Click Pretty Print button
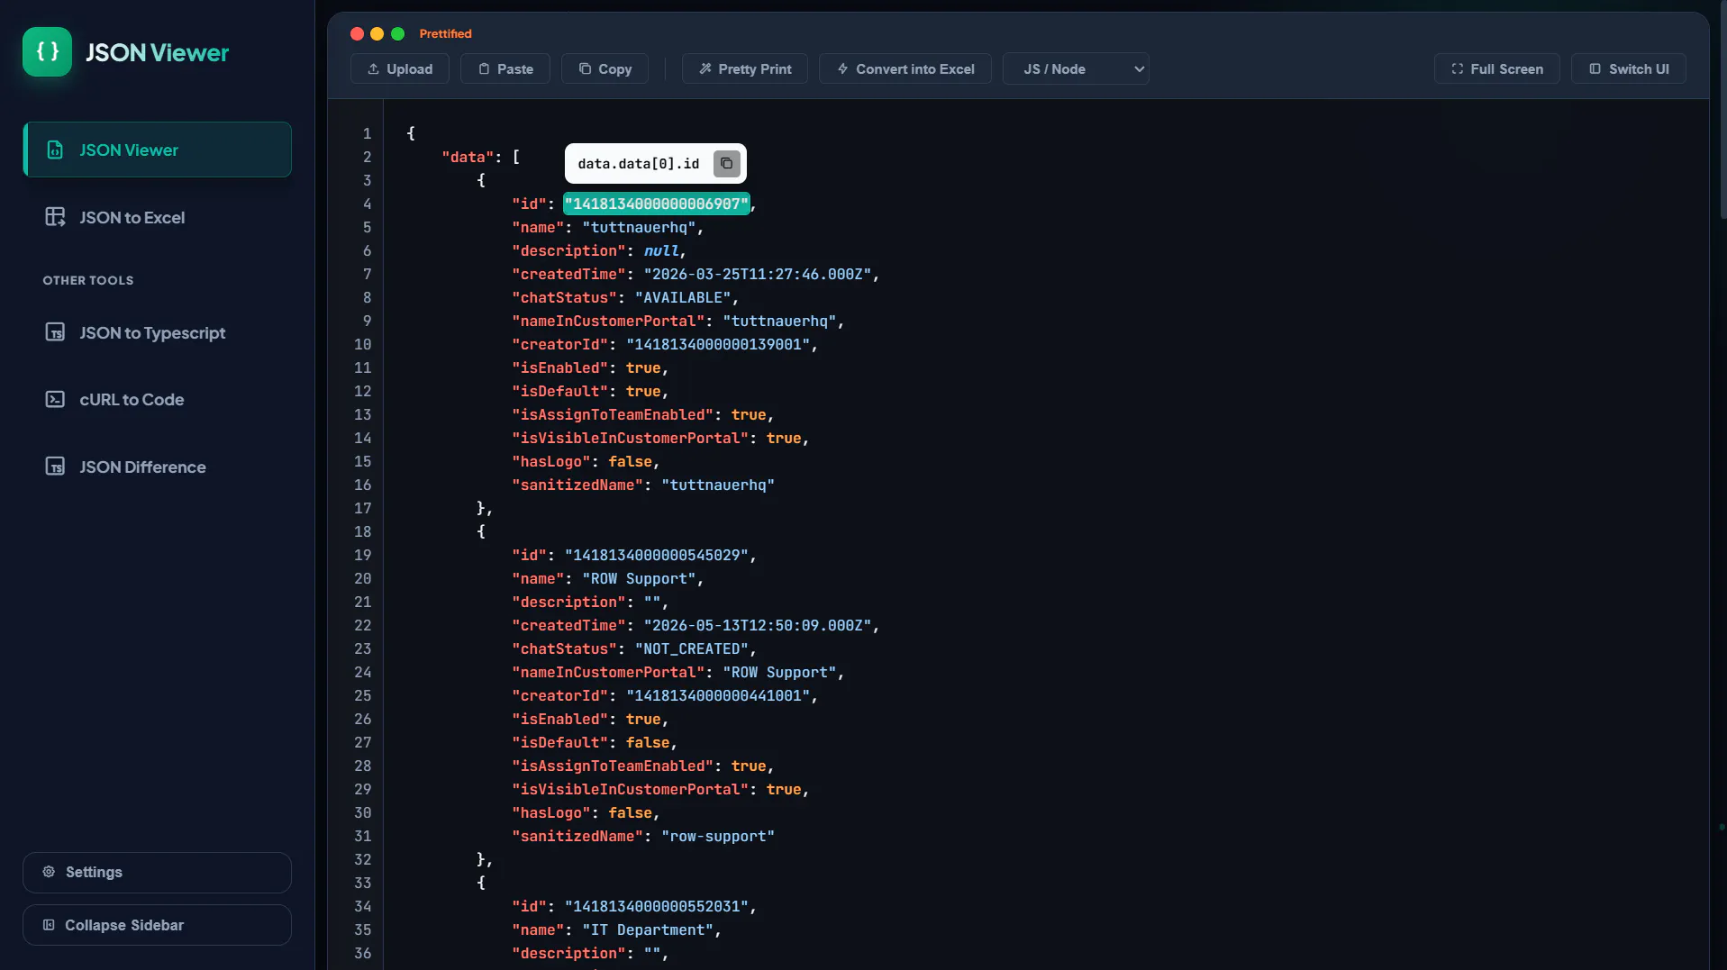The image size is (1727, 970). coord(745,68)
